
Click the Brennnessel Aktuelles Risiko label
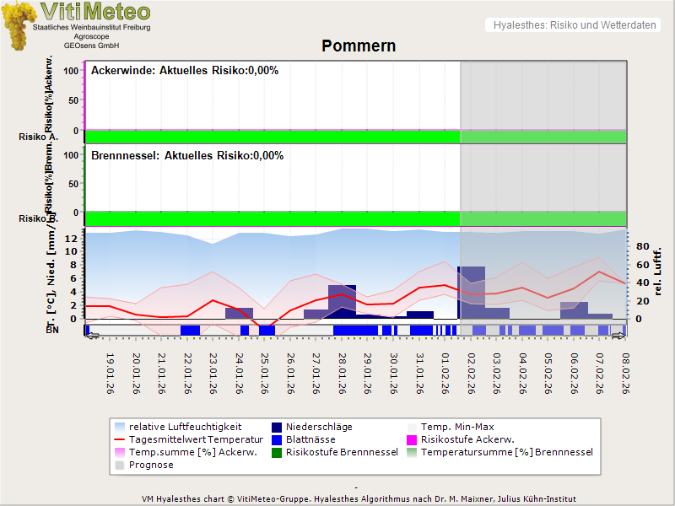pos(187,156)
